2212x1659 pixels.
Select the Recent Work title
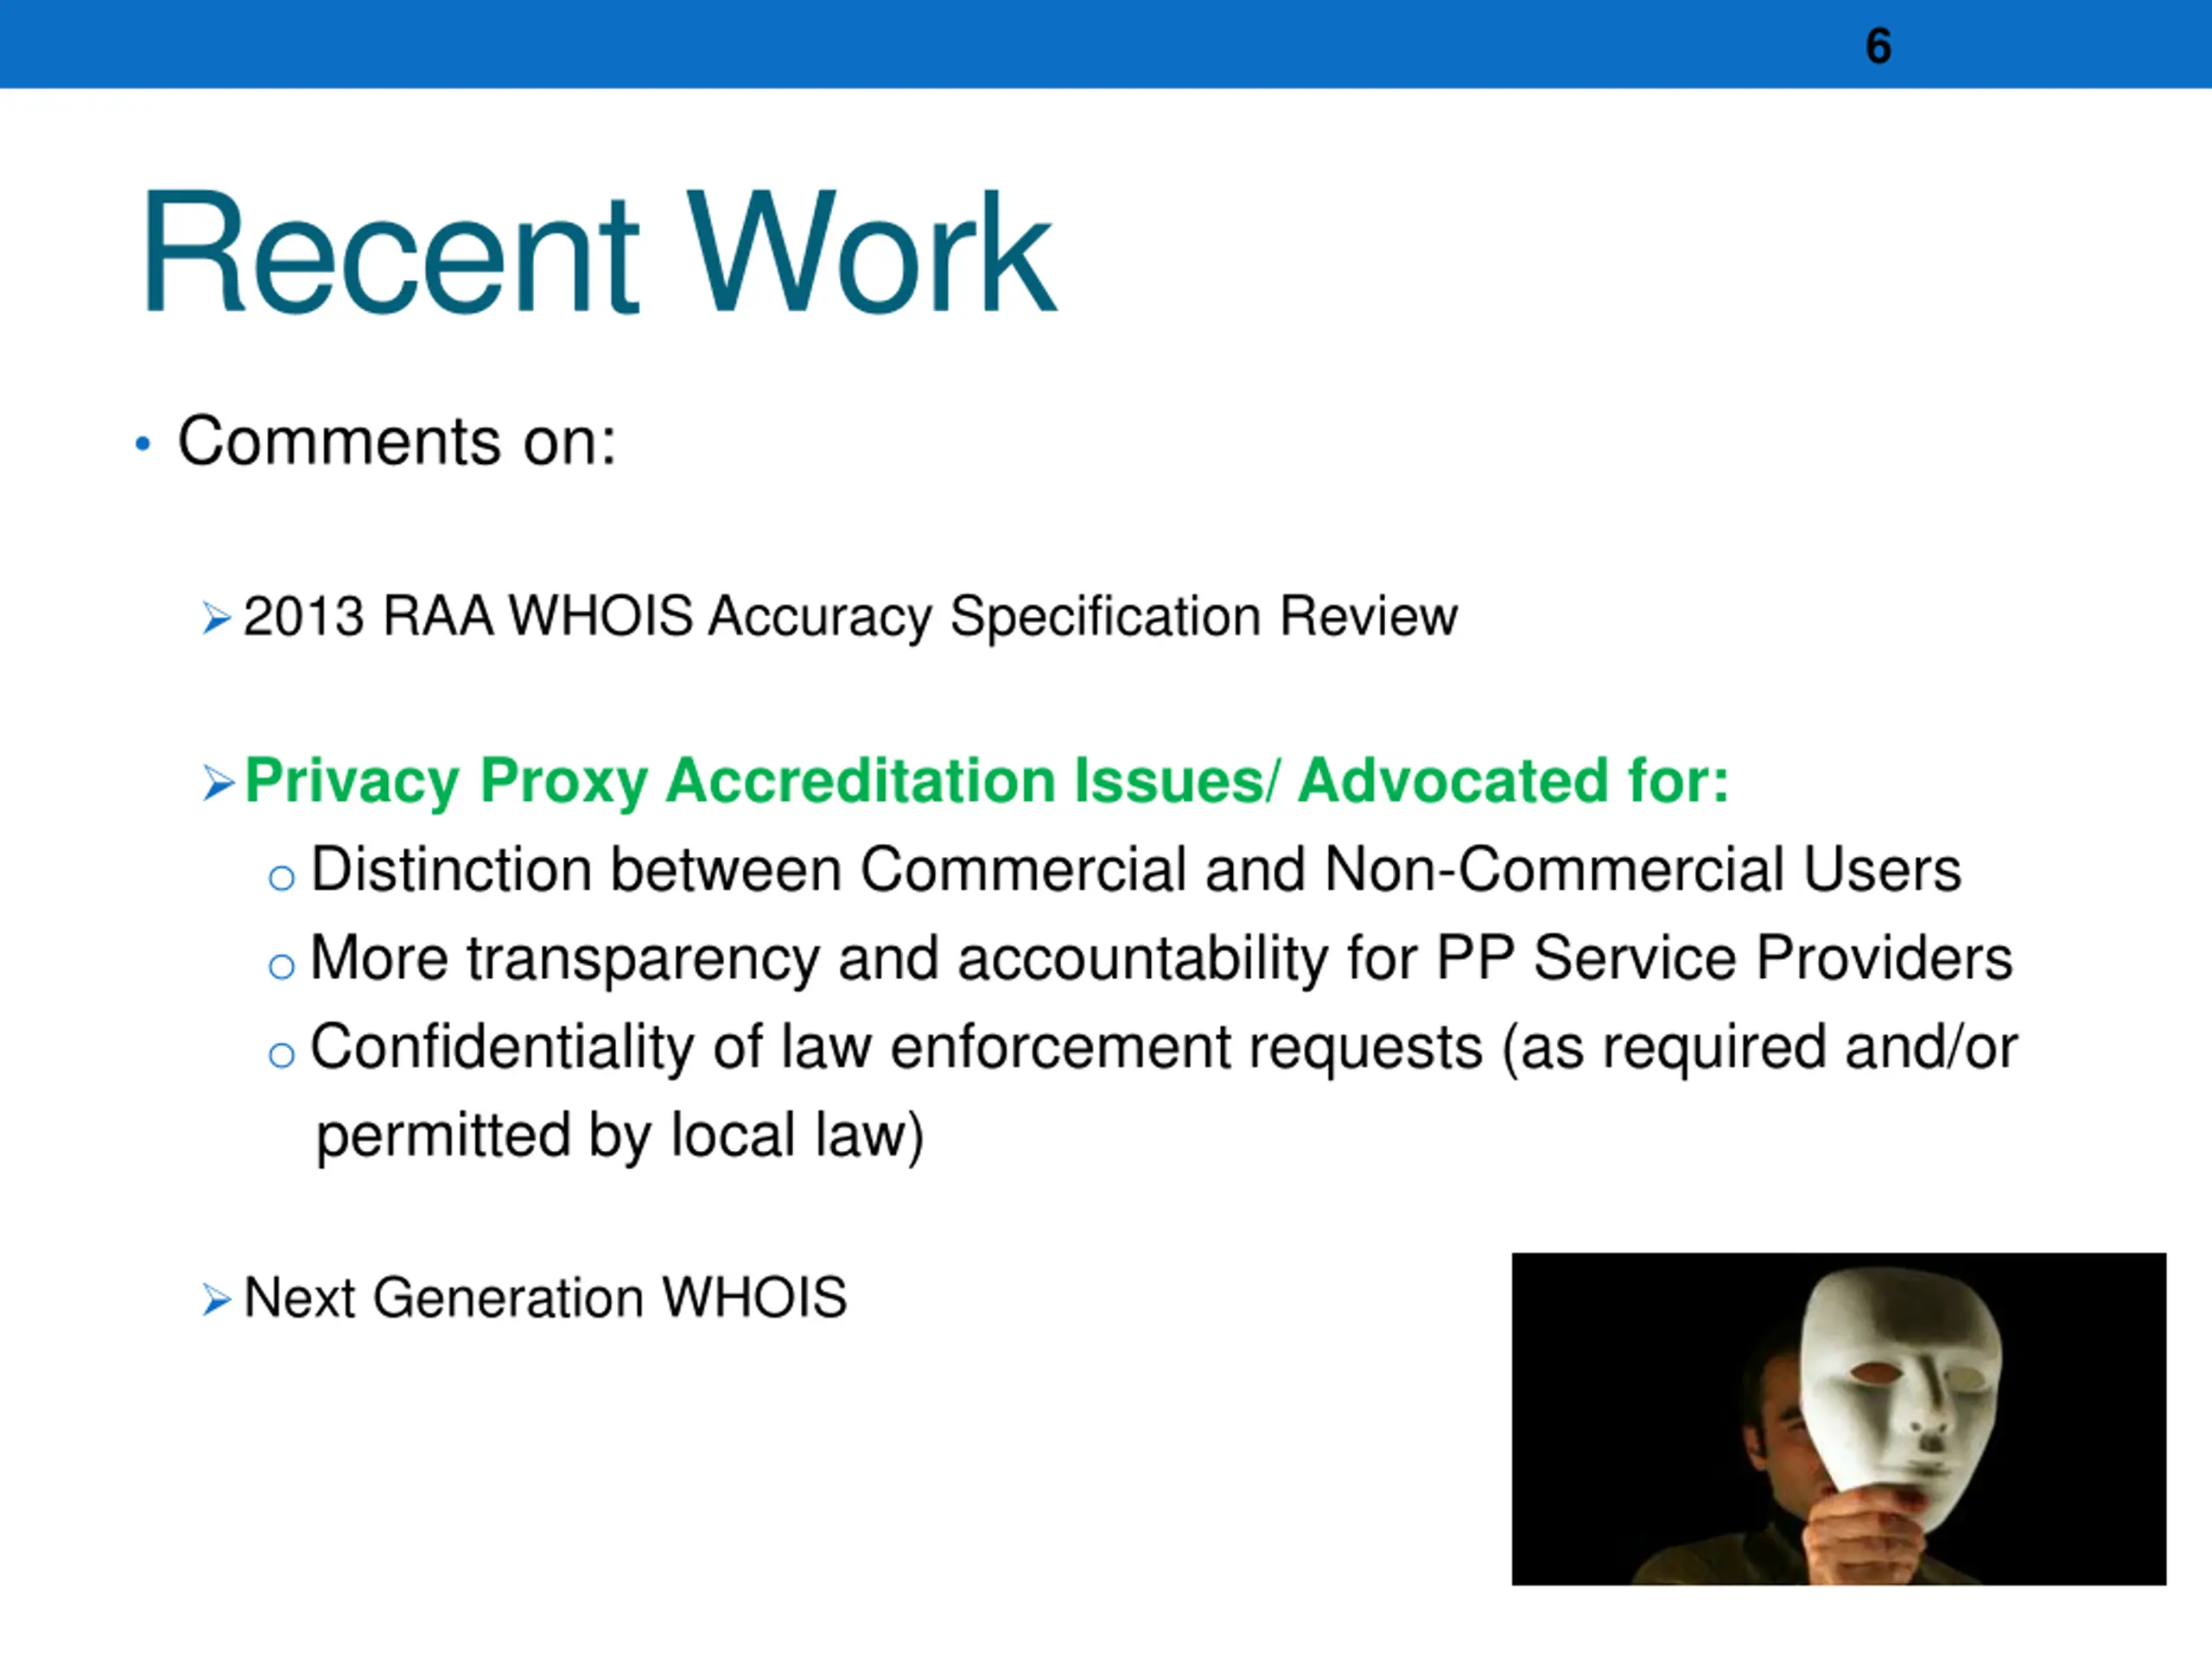pos(598,253)
